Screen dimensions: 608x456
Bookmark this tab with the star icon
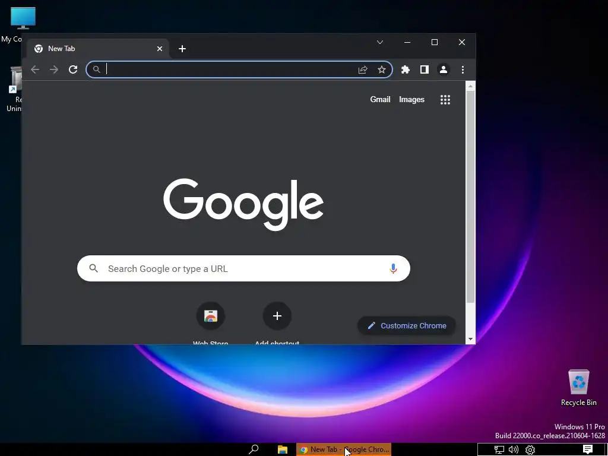(x=382, y=69)
